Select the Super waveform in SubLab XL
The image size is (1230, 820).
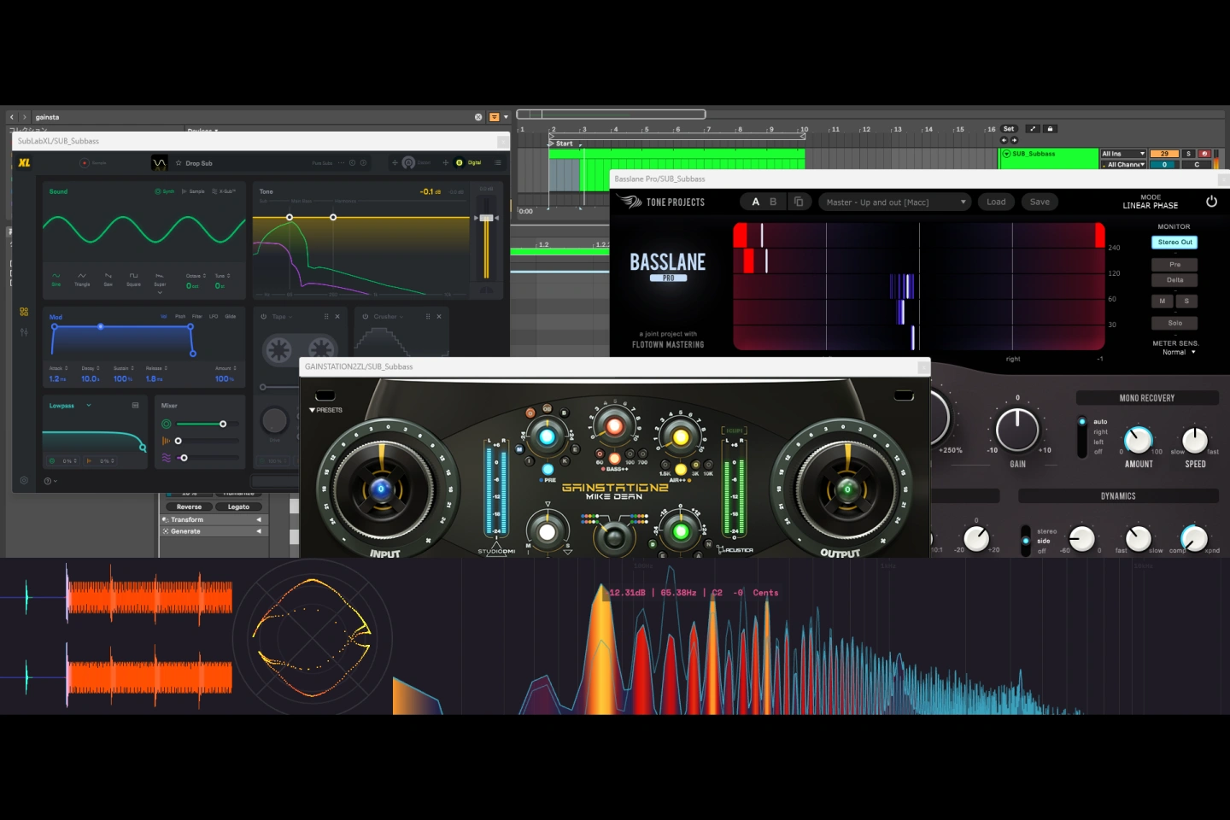click(x=160, y=279)
